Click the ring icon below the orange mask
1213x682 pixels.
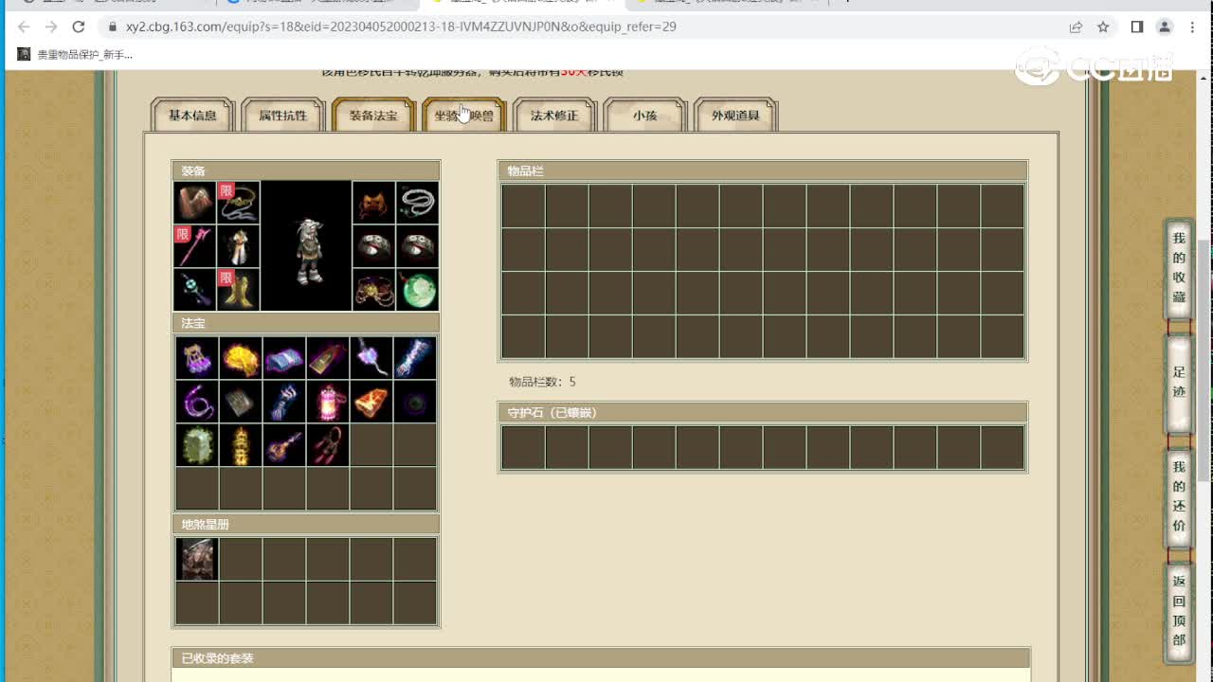373,246
